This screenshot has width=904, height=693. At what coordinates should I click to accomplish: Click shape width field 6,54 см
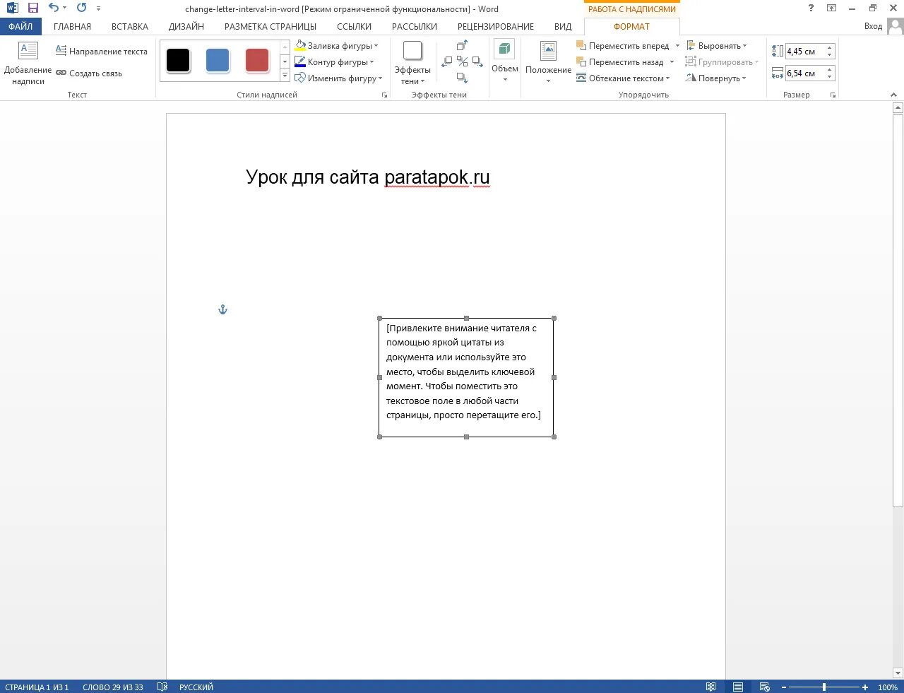coord(805,73)
